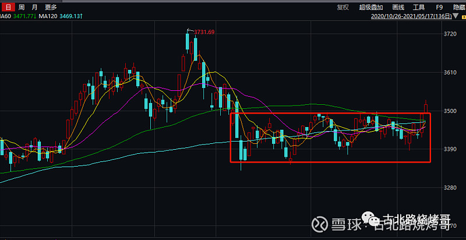Click 隐藏 to hide the toolbar
Screen dimensions: 466x240
coord(460,8)
